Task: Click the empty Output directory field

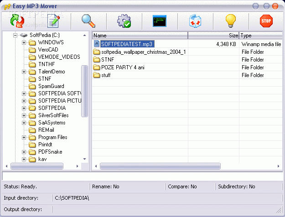Action: (167, 209)
